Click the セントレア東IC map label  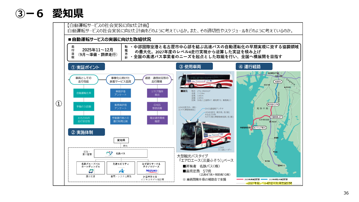[x=260, y=128]
